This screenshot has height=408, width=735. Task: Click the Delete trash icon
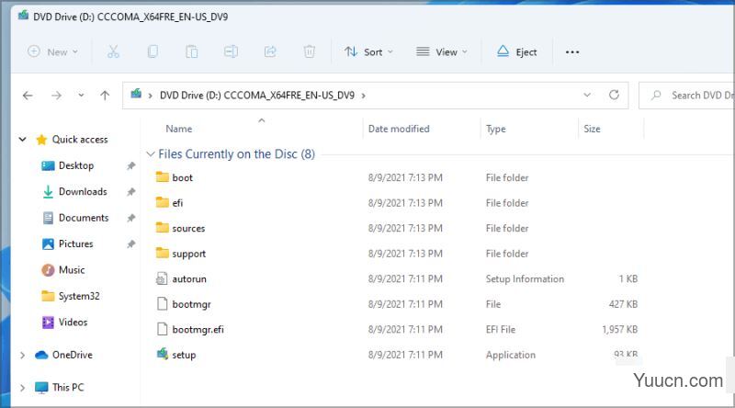[310, 51]
